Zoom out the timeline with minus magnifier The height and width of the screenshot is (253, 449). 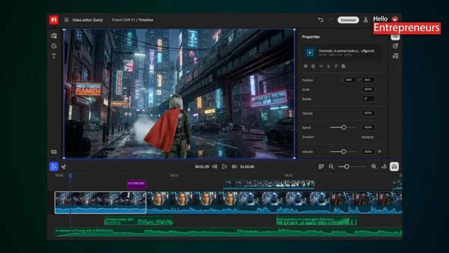[331, 167]
